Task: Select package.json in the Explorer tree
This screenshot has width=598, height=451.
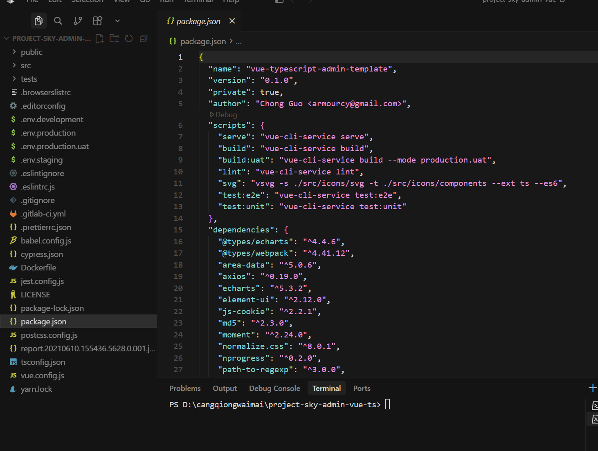Action: point(78,322)
